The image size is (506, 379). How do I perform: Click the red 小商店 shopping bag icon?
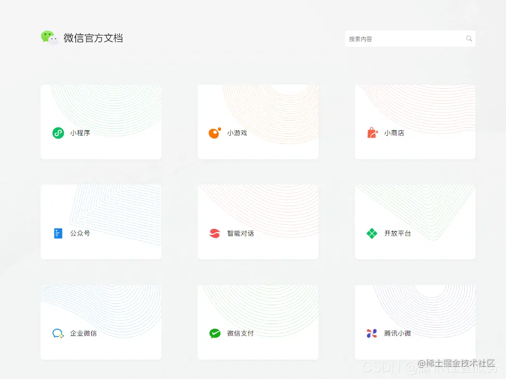pyautogui.click(x=372, y=133)
